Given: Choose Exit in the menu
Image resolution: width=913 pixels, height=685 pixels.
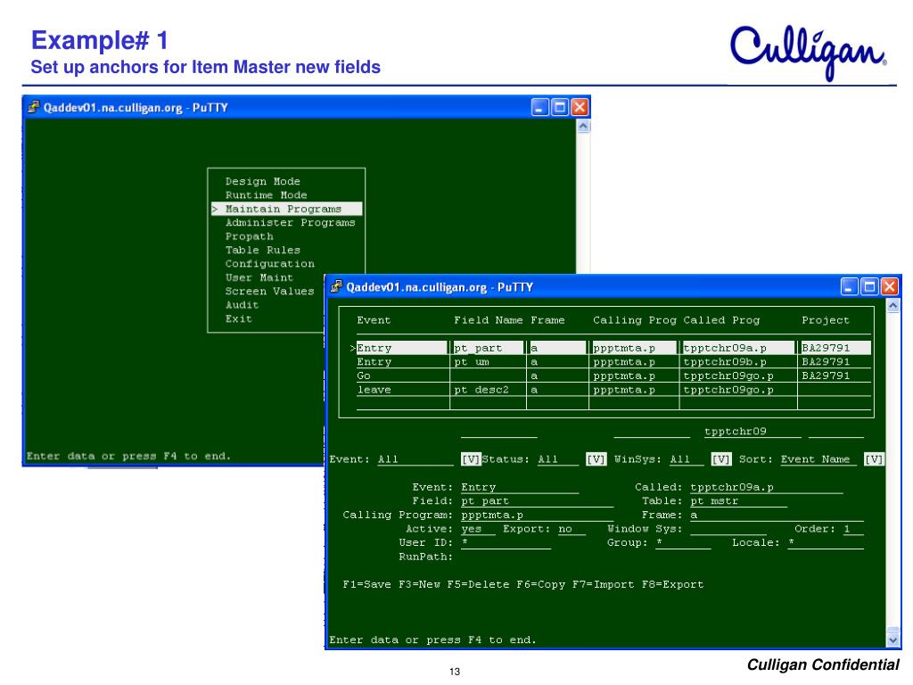Looking at the screenshot, I should coord(239,319).
